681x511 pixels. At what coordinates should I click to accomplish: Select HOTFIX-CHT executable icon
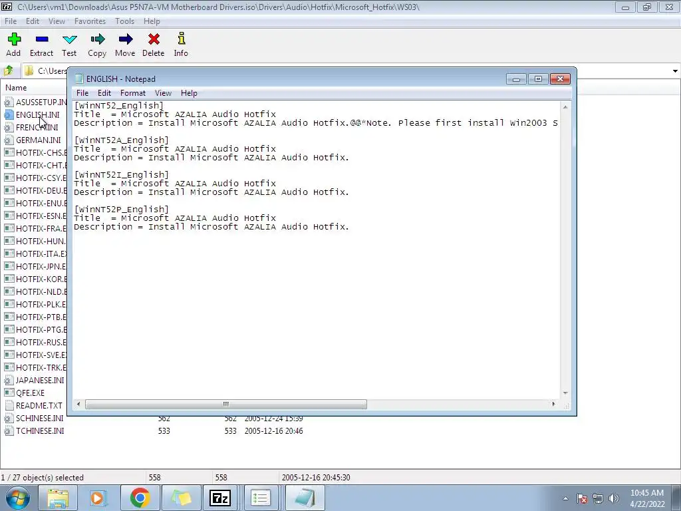click(9, 165)
